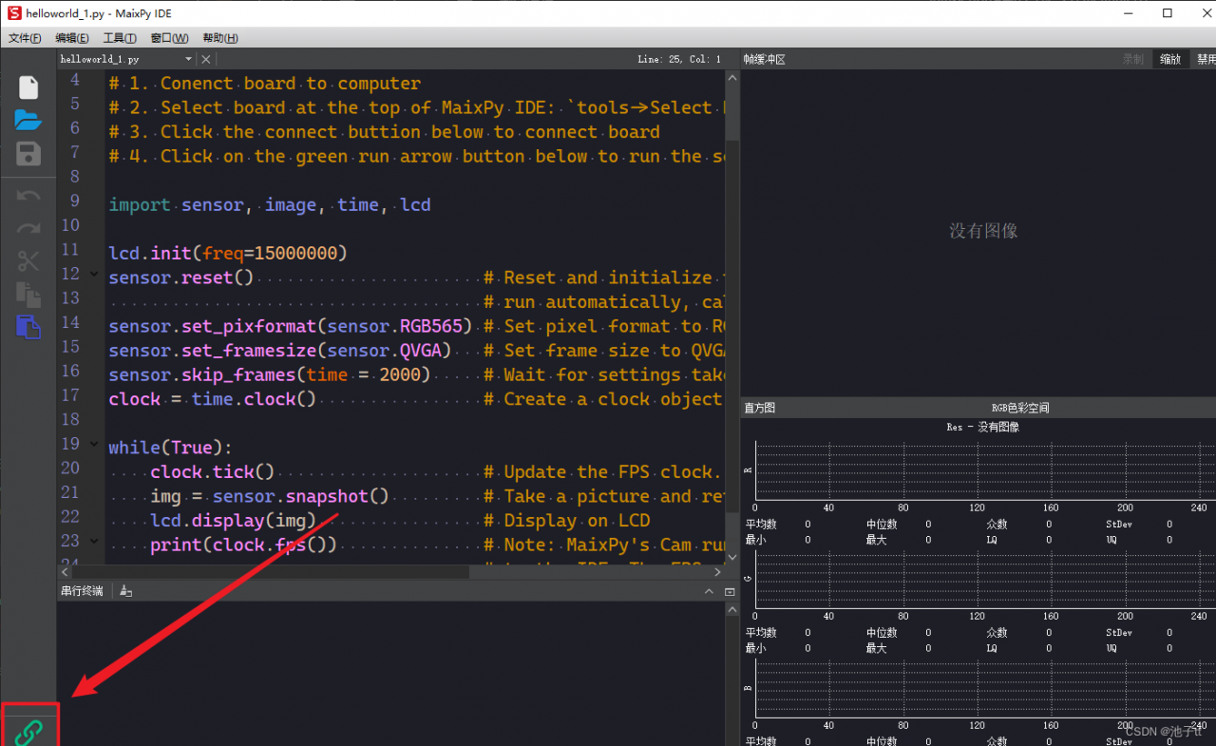Click the Undo arrow icon
The width and height of the screenshot is (1216, 746).
[x=28, y=196]
